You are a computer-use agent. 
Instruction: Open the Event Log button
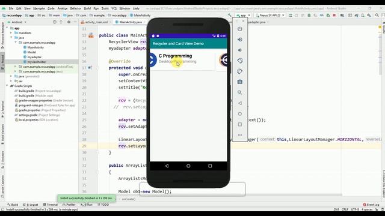pyautogui.click(x=371, y=205)
